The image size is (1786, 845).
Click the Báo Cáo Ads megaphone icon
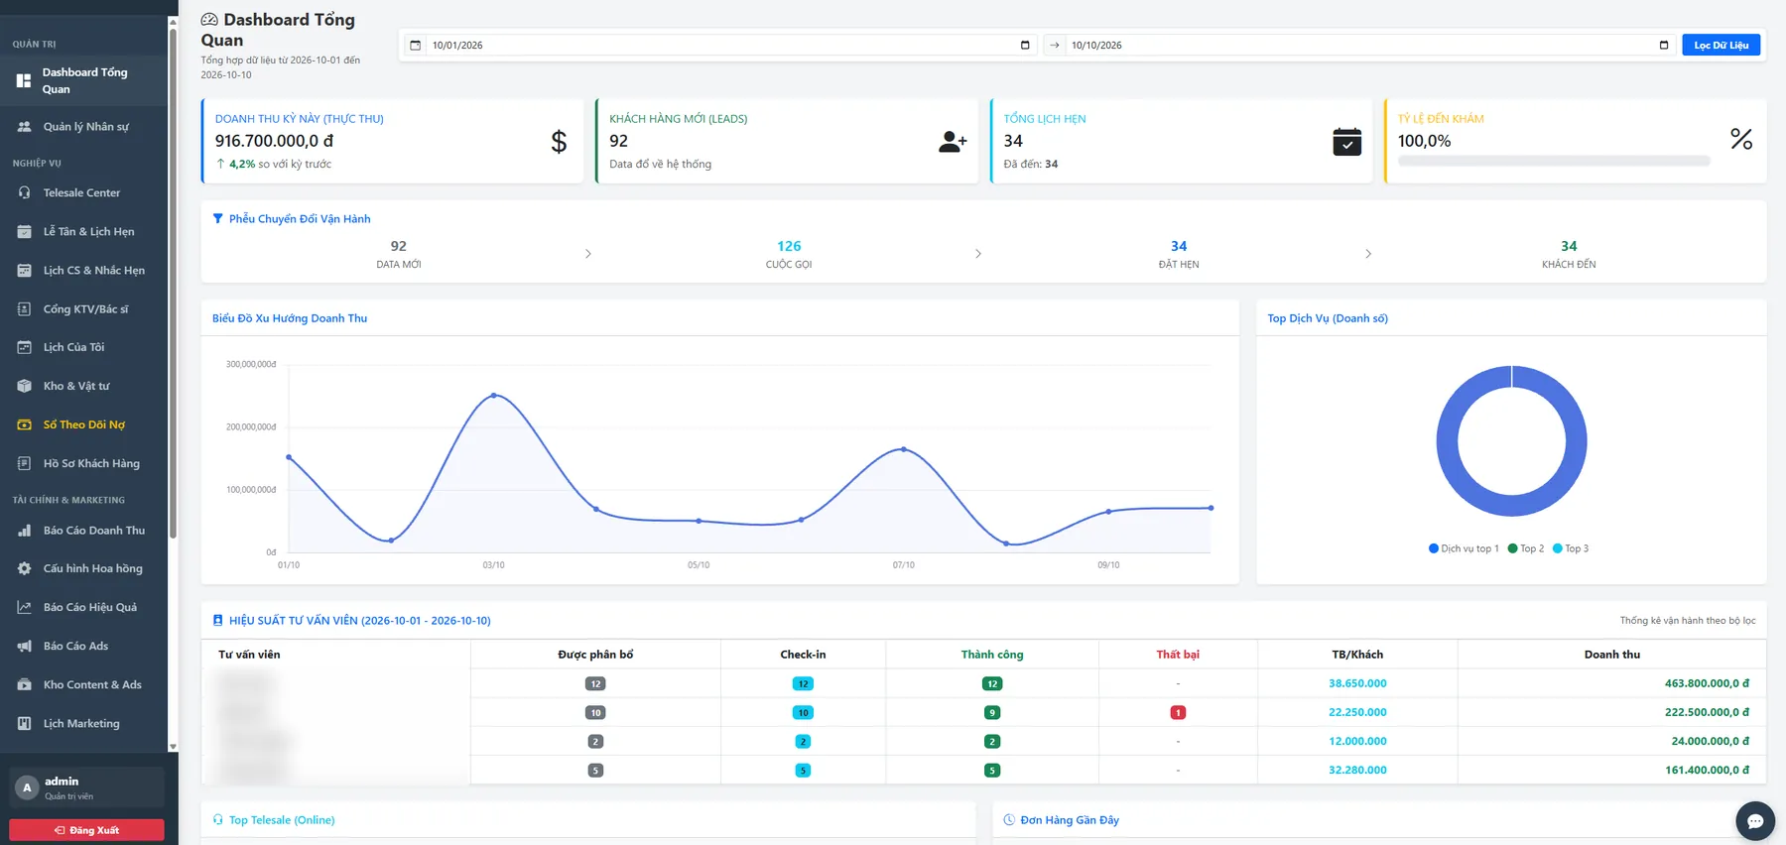[x=25, y=646]
